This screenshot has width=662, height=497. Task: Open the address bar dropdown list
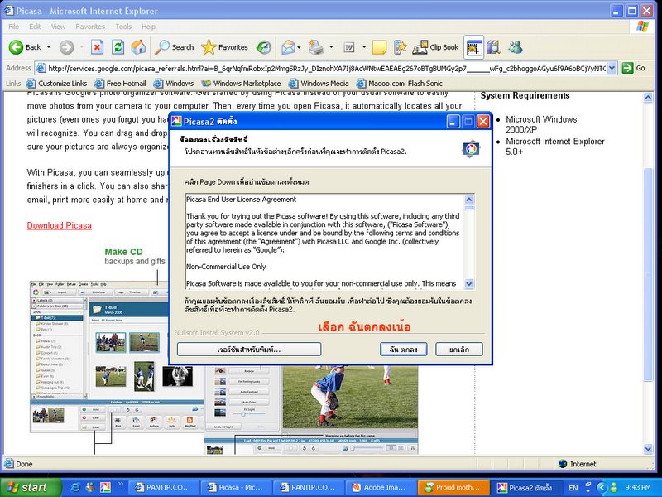(x=612, y=68)
